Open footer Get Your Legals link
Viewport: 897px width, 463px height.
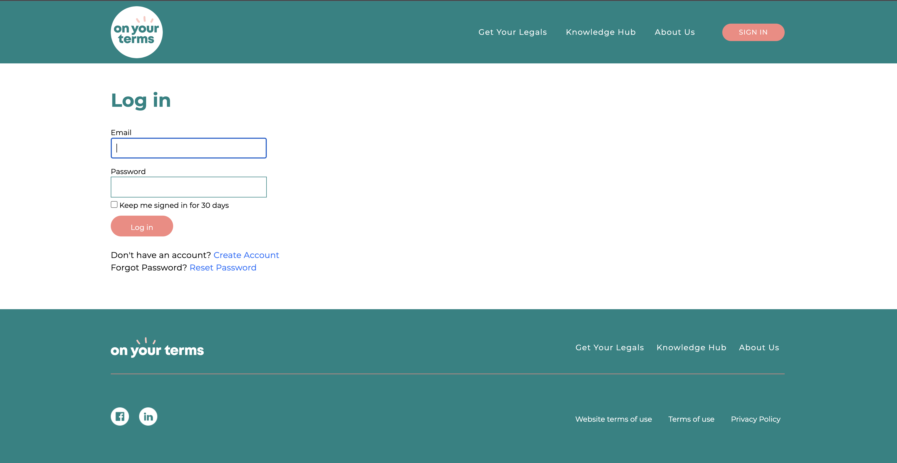609,348
